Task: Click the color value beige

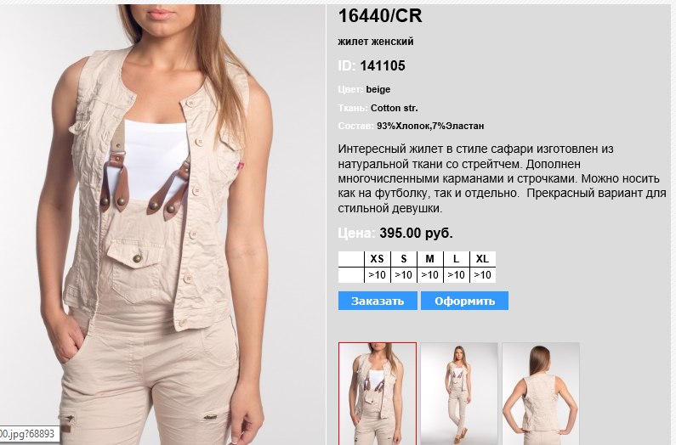Action: pos(378,89)
